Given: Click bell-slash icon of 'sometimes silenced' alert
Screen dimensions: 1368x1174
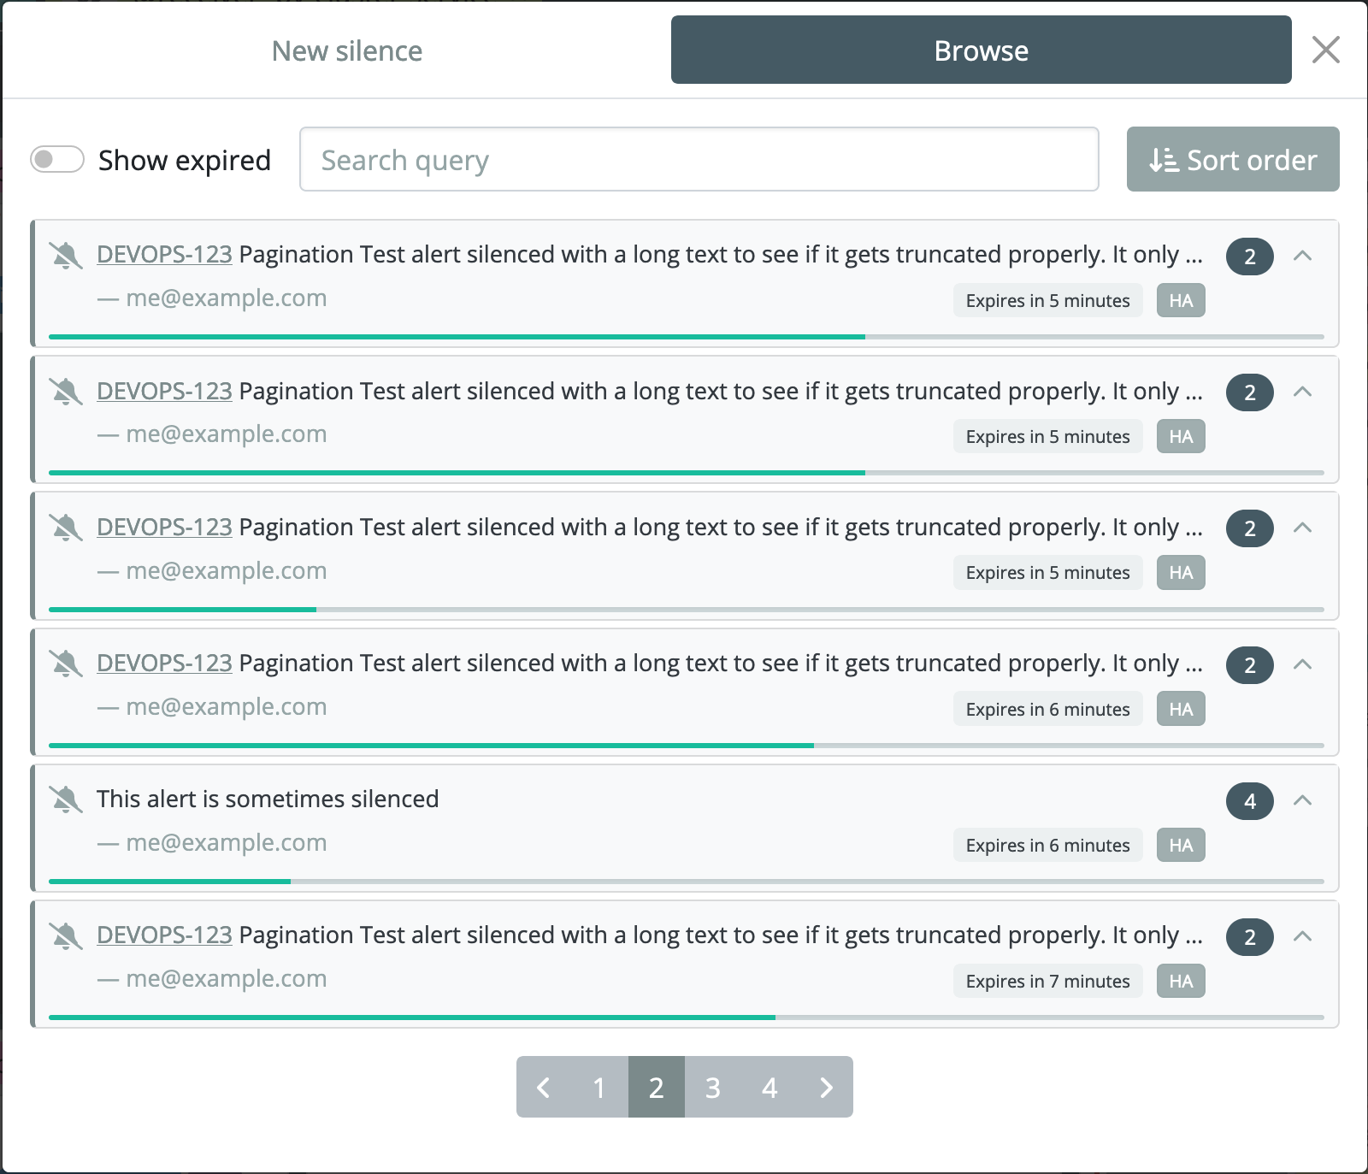Looking at the screenshot, I should pos(66,799).
